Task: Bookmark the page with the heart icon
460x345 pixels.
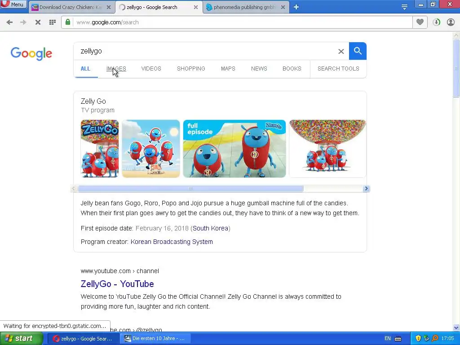Action: pyautogui.click(x=420, y=22)
